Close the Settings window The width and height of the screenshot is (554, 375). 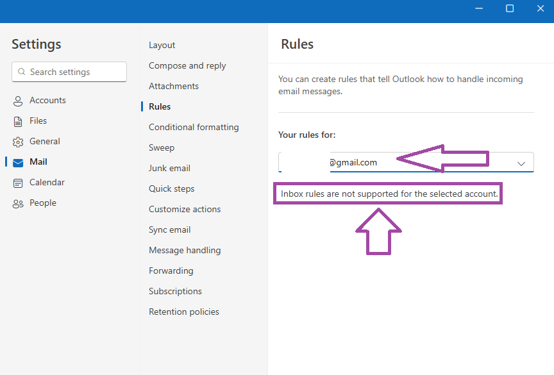[541, 8]
